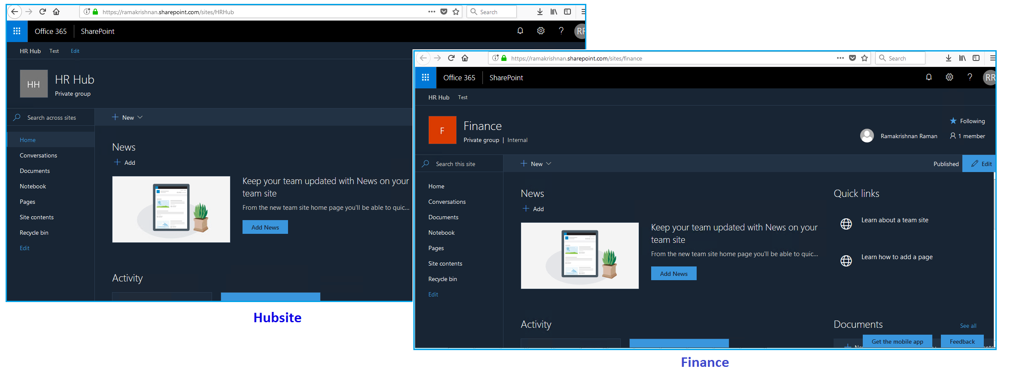
Task: Click Search across sites box in HR Hub
Action: coord(51,117)
